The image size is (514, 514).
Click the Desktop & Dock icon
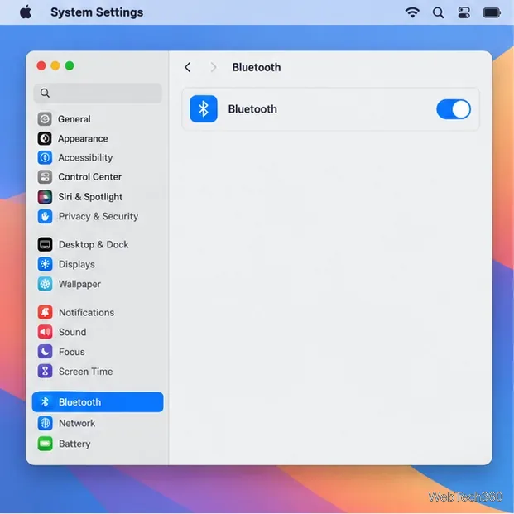coord(45,244)
